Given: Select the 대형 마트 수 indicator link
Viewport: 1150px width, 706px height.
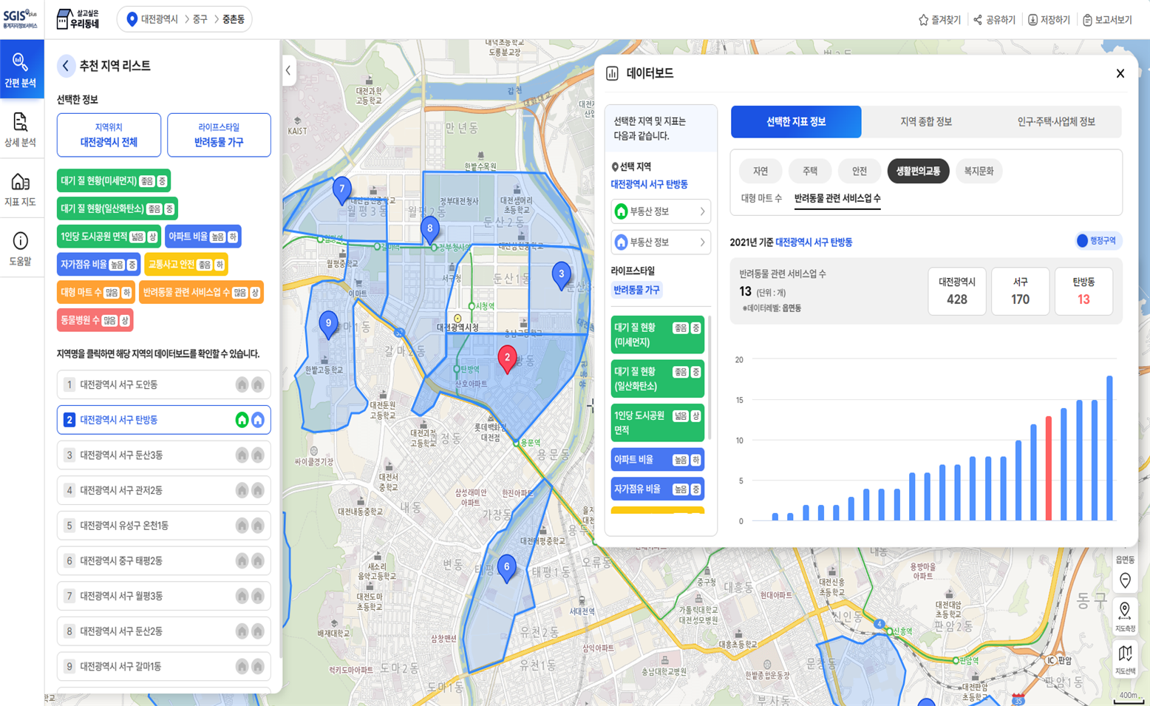Looking at the screenshot, I should click(761, 198).
